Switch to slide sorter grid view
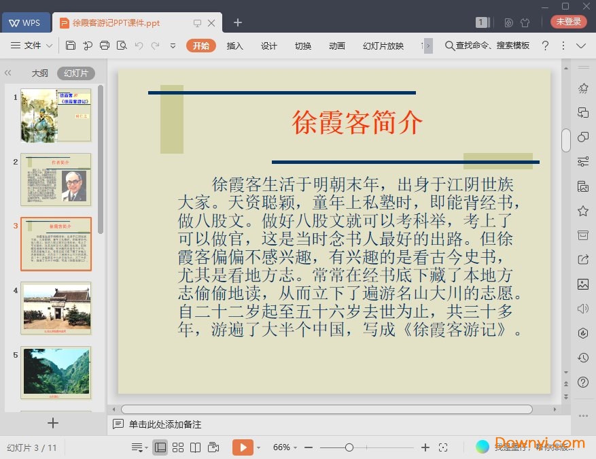Image resolution: width=596 pixels, height=459 pixels. pyautogui.click(x=178, y=447)
